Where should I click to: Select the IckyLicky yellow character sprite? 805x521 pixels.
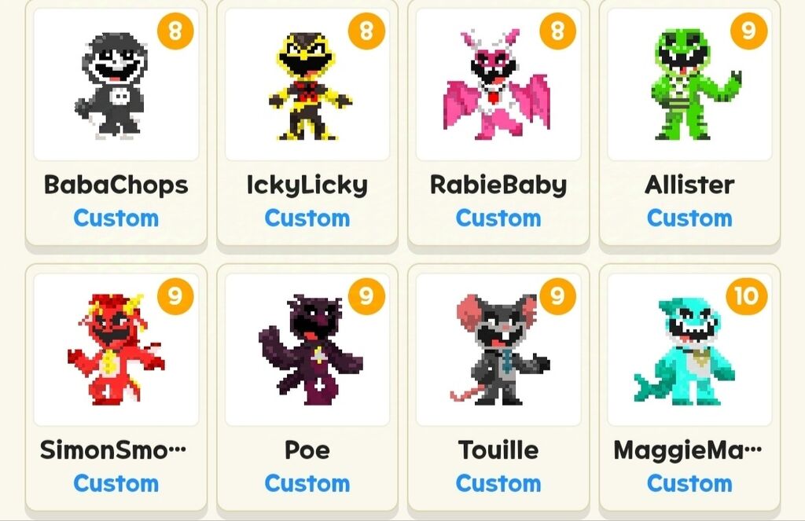point(307,84)
